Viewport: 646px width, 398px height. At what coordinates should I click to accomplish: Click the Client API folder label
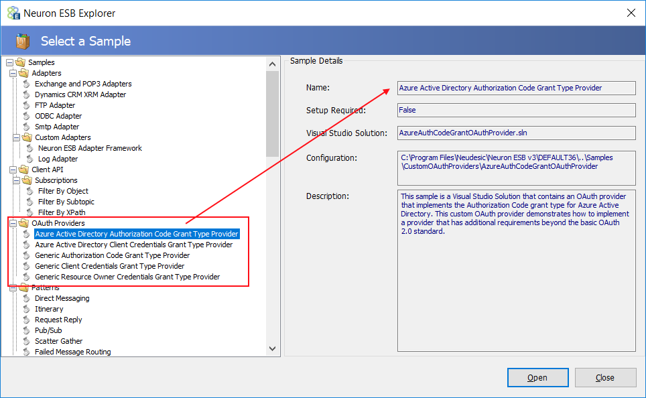(x=48, y=170)
